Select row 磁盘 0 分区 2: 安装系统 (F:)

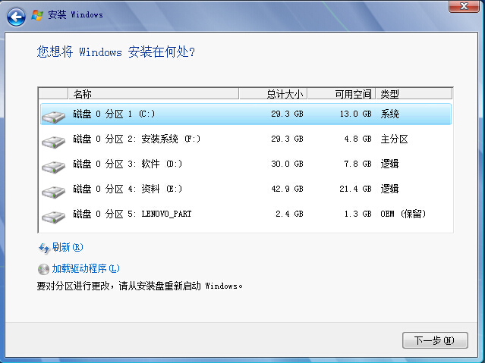246,139
